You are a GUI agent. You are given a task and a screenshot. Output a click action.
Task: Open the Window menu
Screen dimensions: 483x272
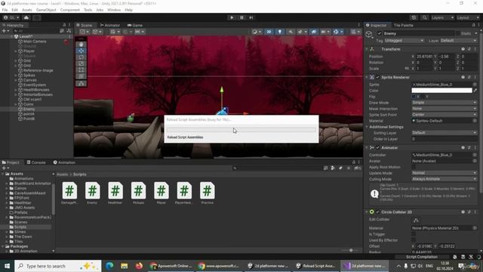114,10
